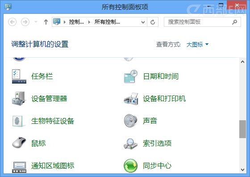Click the 鼠标 text link
The image size is (250, 177).
tap(38, 143)
